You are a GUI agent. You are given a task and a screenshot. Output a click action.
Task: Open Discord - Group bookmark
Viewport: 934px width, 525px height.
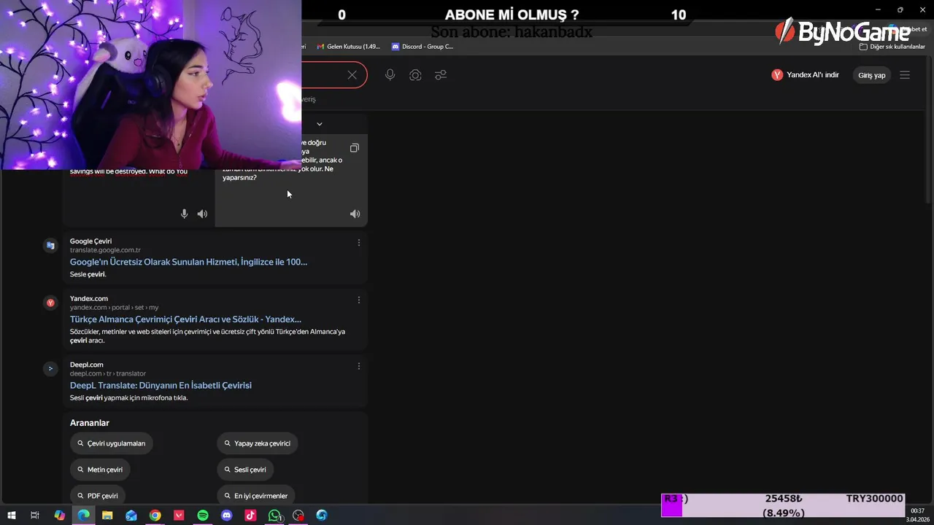[x=422, y=47]
